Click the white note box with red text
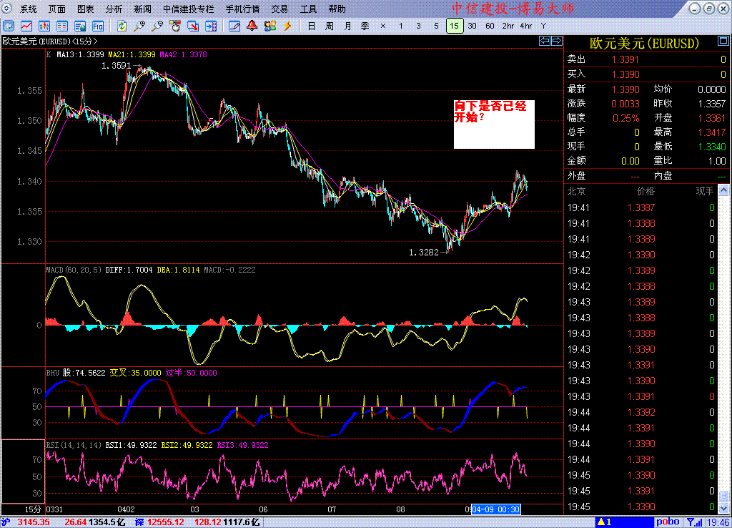The image size is (732, 528). coord(494,124)
